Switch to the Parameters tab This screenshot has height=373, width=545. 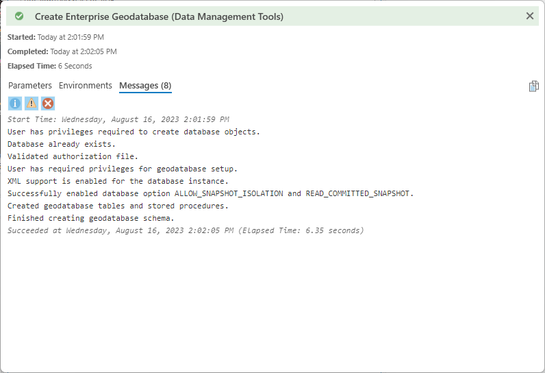(x=30, y=86)
